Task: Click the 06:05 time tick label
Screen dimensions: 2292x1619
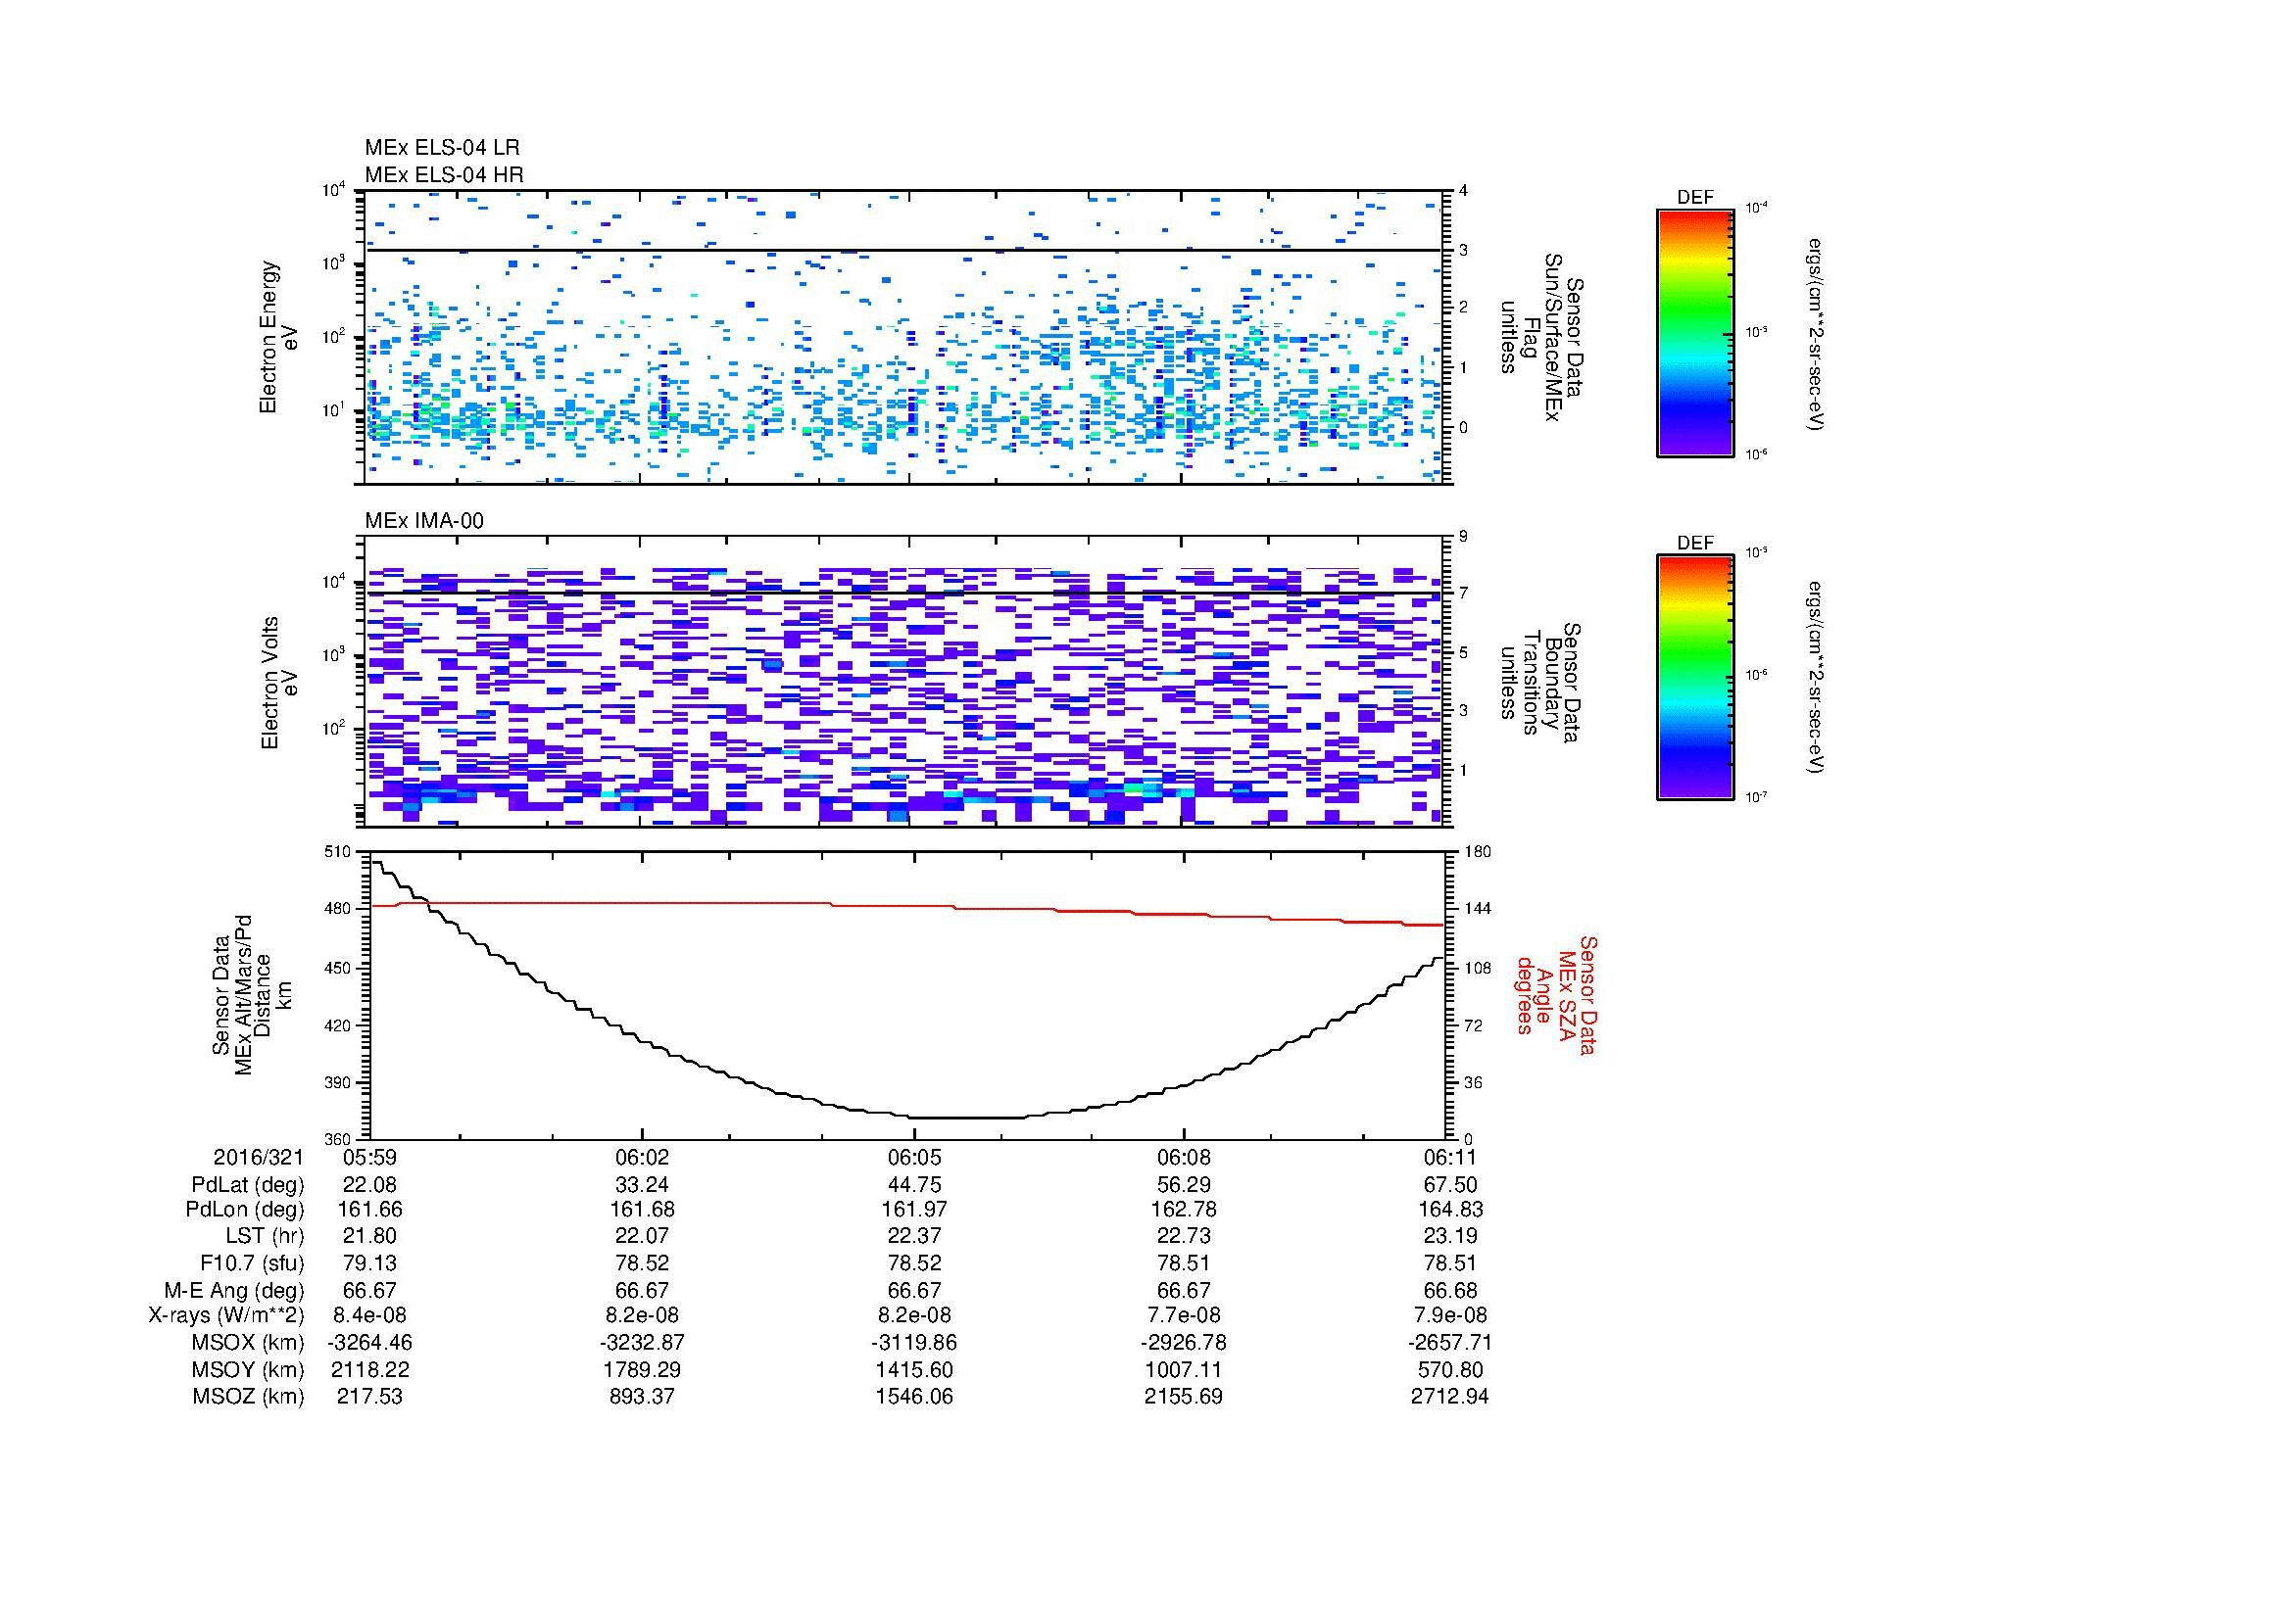Action: (x=914, y=1157)
